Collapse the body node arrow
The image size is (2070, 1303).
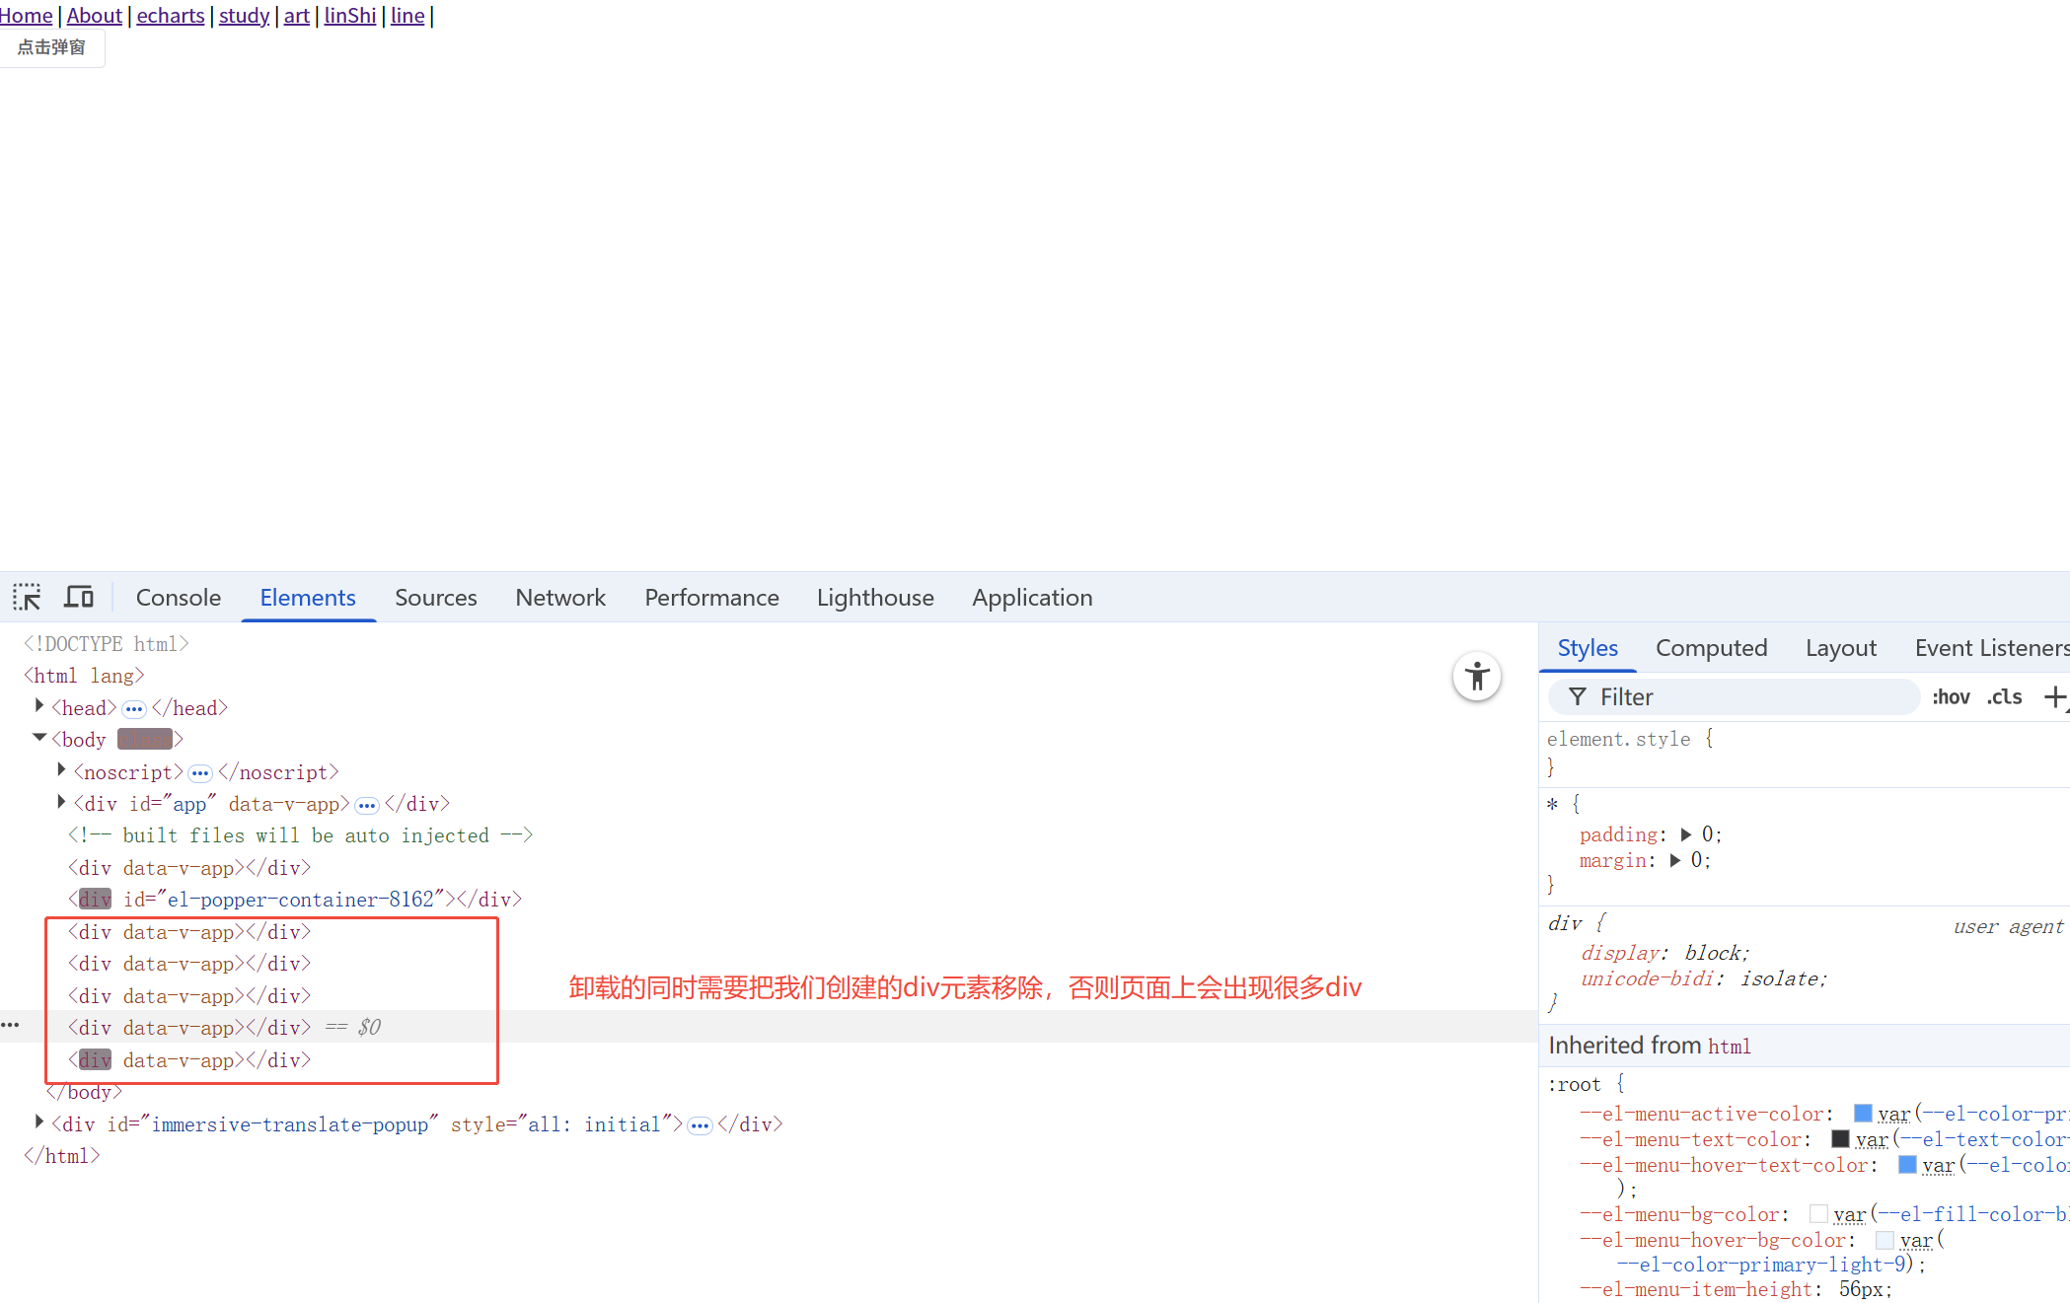39,738
